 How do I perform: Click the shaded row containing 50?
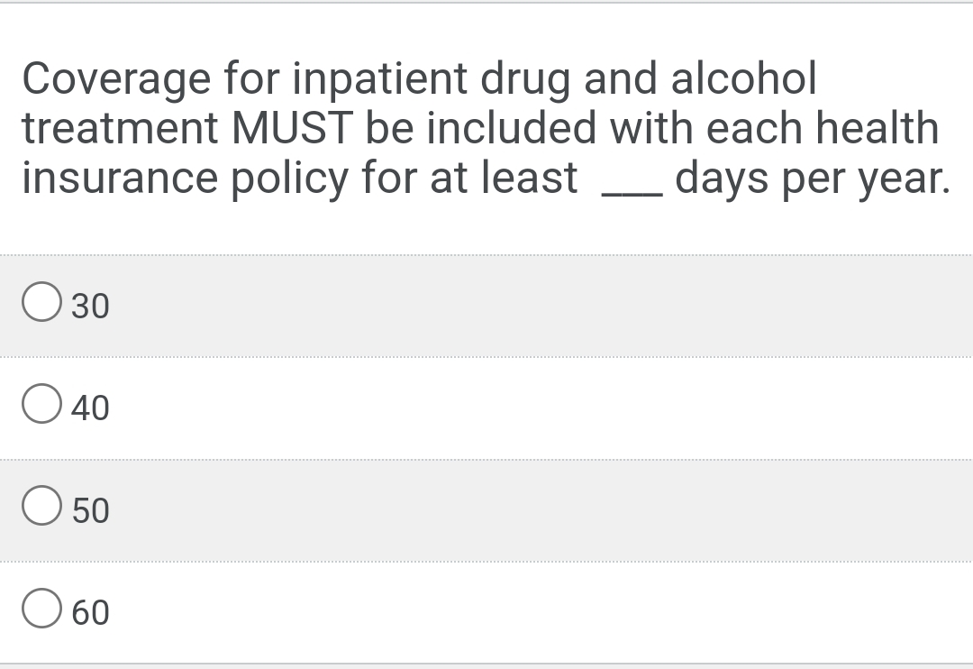point(486,510)
